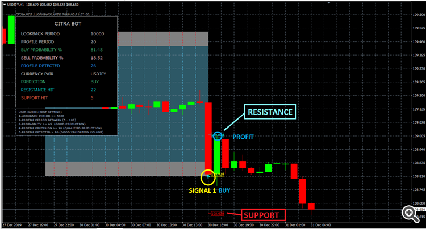Click the 30 Dec 07:00 time label

pos(141,225)
